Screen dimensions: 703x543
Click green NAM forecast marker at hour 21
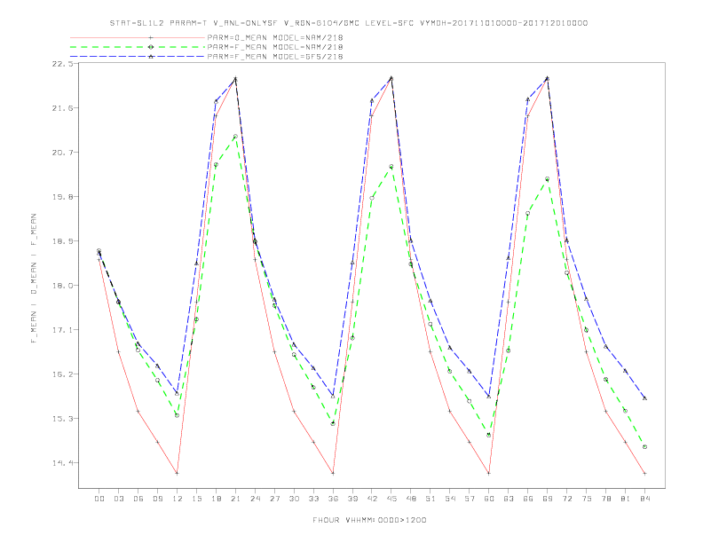click(235, 137)
